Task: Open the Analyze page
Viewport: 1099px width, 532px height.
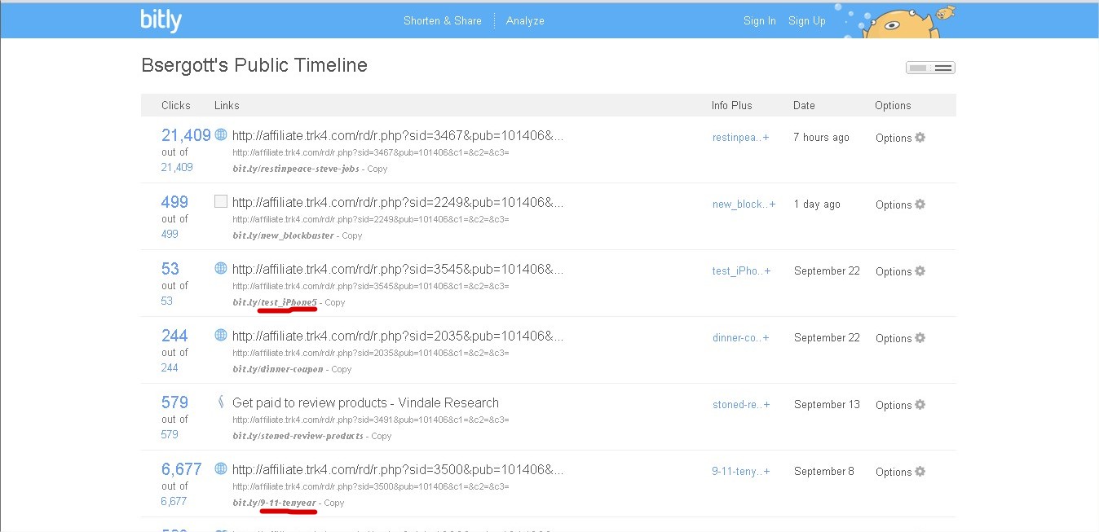Action: [525, 21]
